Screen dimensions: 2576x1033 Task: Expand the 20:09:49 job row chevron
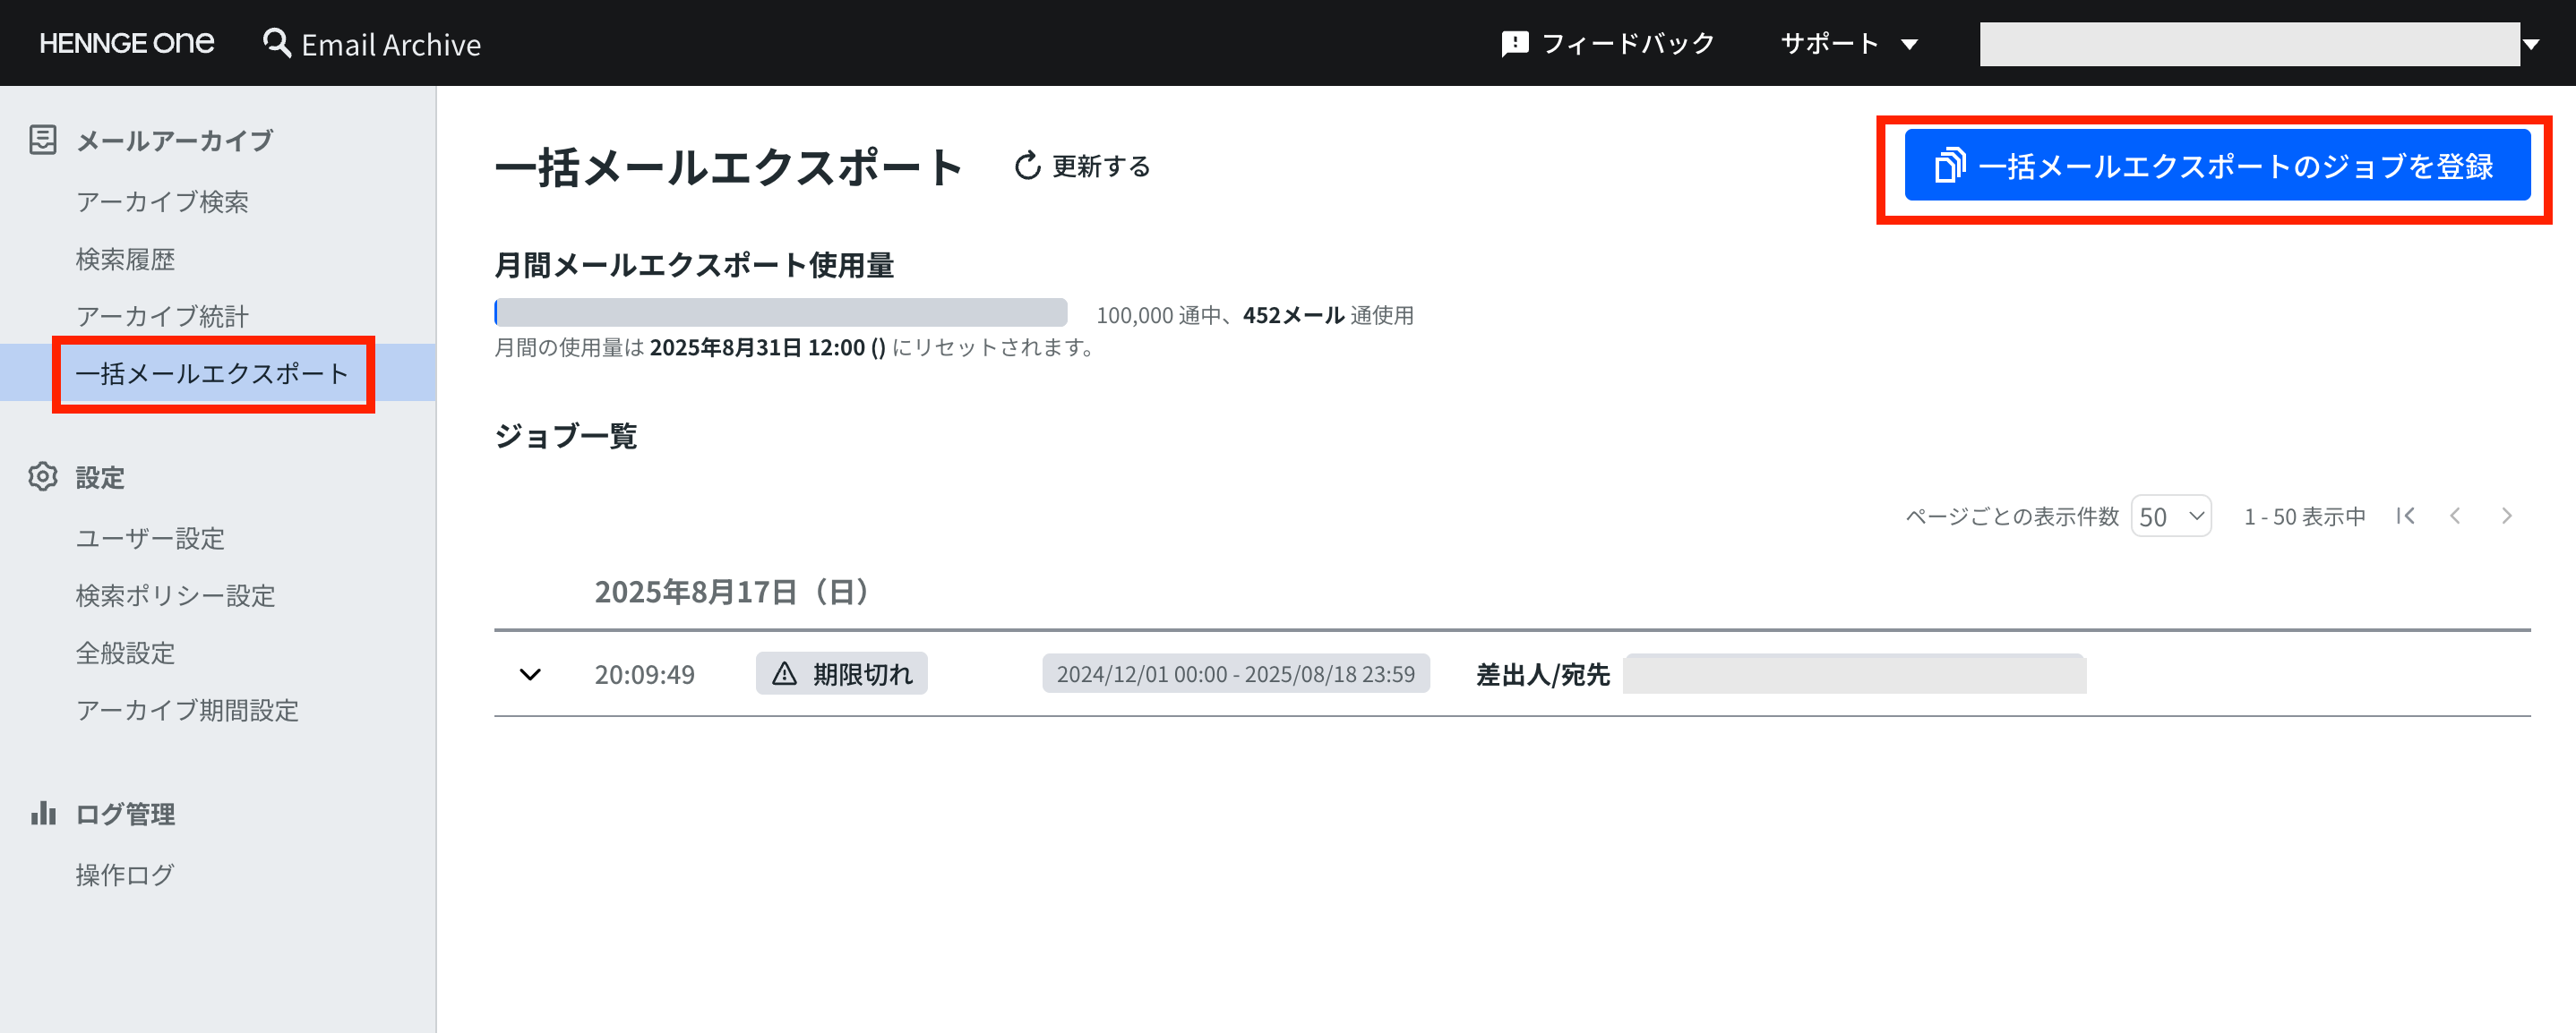coord(529,673)
